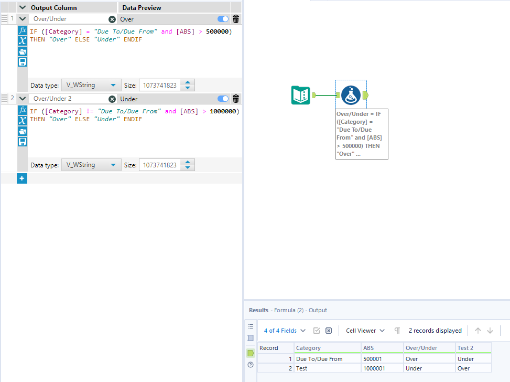Open the Functions list with the fx icon
510x382 pixels.
click(x=21, y=30)
